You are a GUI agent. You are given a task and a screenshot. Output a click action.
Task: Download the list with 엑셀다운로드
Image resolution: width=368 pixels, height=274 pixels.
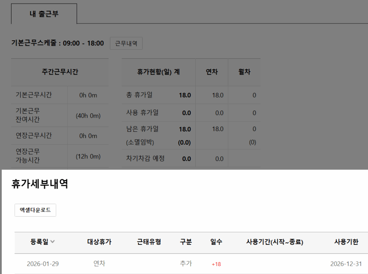[35, 210]
